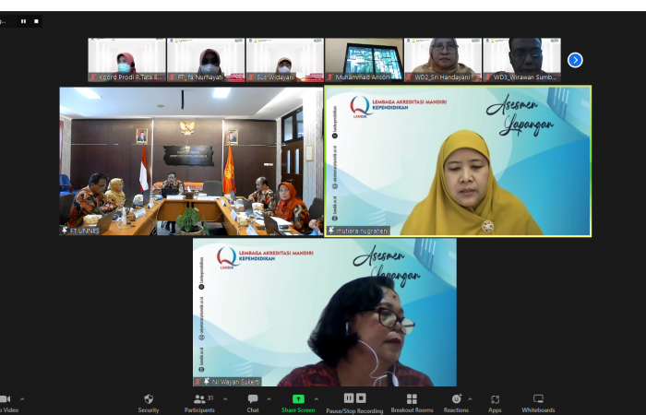Click pin icon on Ni Wayan Sukerti label

point(207,382)
